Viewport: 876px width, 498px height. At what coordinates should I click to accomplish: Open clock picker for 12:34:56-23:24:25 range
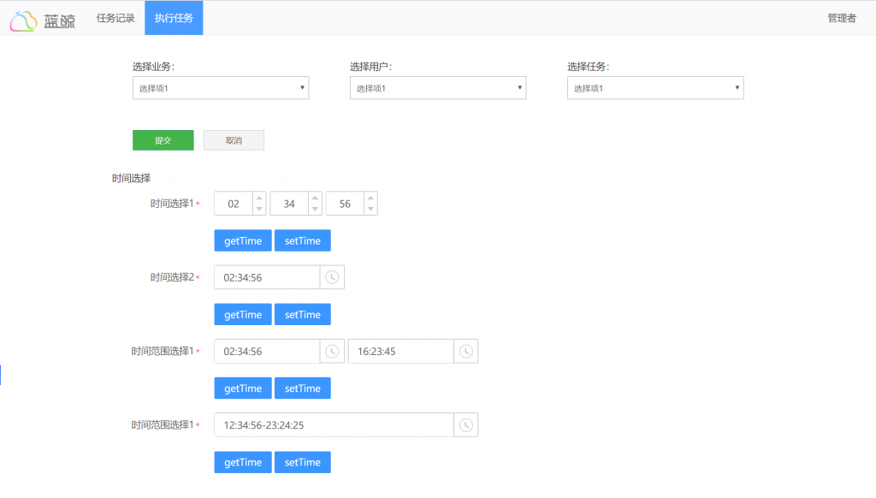point(466,424)
